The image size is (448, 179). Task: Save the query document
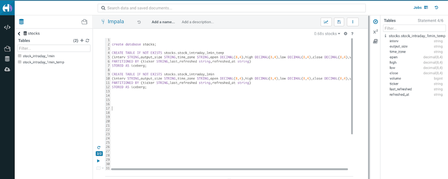coord(339,22)
